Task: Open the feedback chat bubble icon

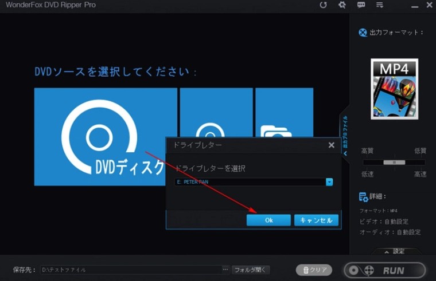Action: point(361,5)
